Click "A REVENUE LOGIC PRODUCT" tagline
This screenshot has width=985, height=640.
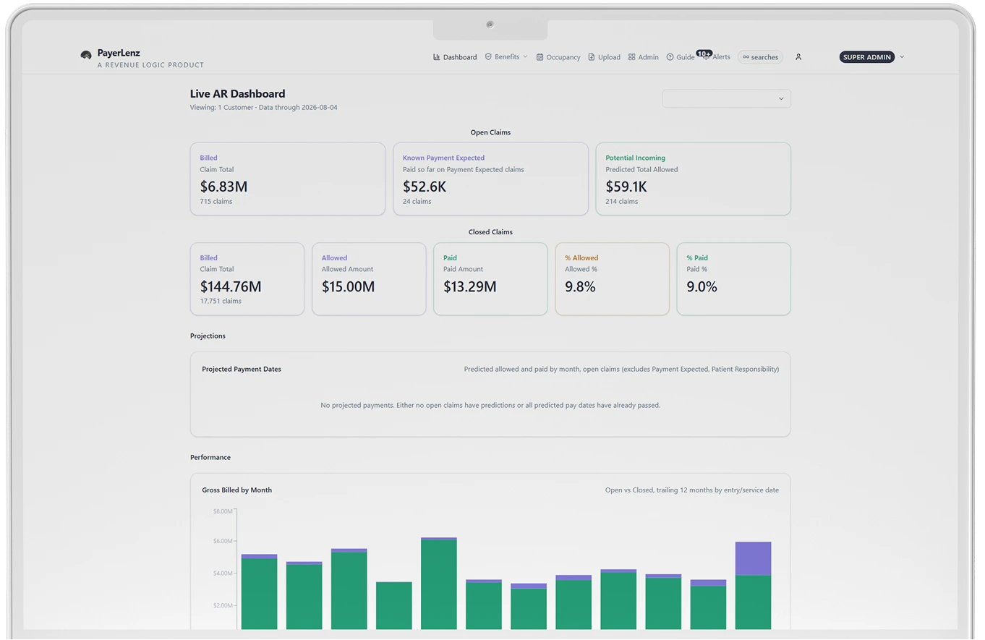pos(150,65)
